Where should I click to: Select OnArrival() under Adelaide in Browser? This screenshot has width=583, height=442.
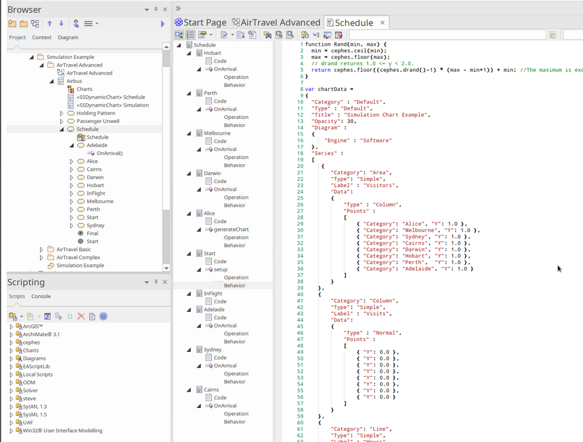coord(109,153)
